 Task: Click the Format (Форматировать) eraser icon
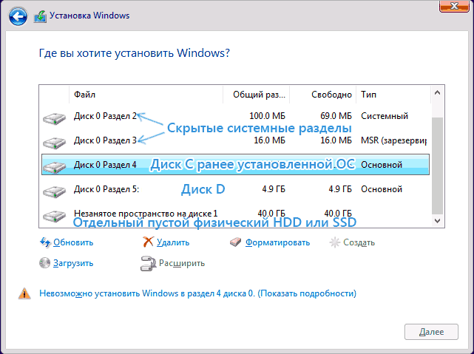click(236, 242)
